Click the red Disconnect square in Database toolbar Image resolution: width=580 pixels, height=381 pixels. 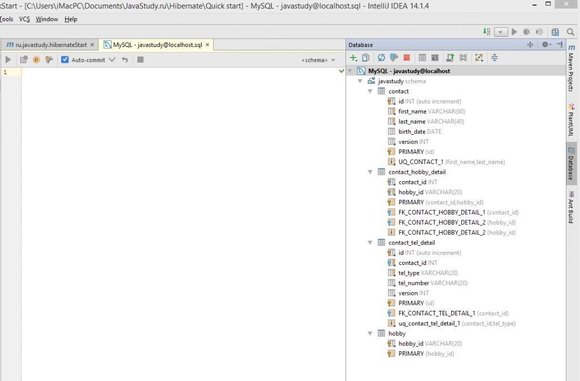point(407,58)
